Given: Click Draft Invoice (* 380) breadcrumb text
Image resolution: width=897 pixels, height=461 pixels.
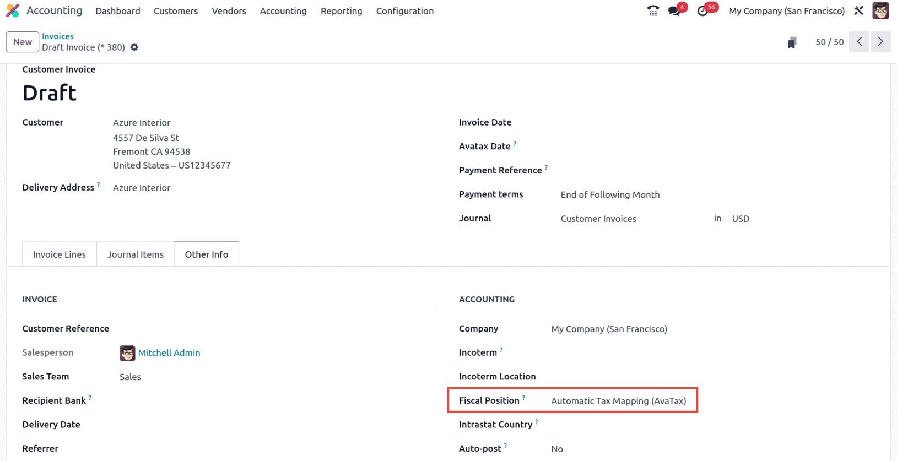Looking at the screenshot, I should [x=84, y=47].
